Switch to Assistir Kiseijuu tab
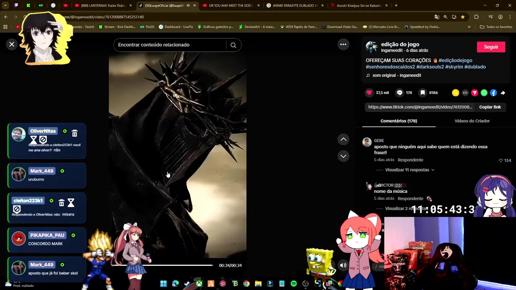Screen dimensions: 516x290 [x=359, y=6]
